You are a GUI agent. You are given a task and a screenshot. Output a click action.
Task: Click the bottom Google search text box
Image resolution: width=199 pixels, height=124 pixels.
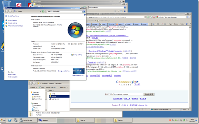[124, 94]
